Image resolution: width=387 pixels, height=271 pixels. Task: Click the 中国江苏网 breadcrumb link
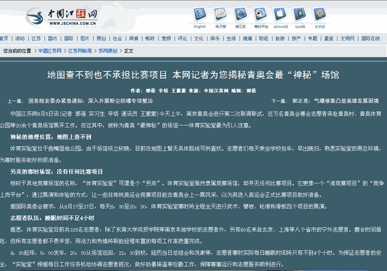50,51
